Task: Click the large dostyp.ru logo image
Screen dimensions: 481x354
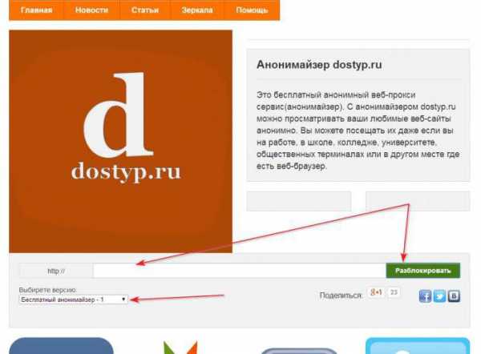Action: (x=120, y=141)
